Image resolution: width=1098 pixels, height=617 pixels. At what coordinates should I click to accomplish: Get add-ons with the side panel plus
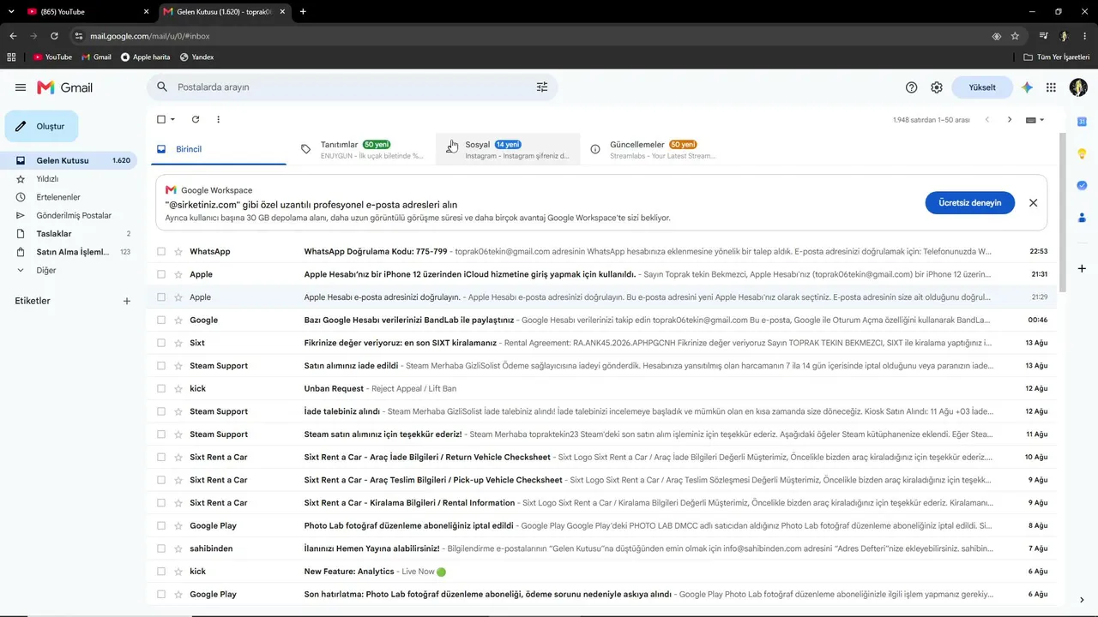pyautogui.click(x=1082, y=269)
